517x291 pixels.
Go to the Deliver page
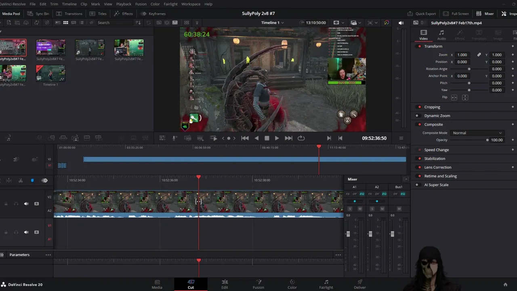tap(360, 284)
